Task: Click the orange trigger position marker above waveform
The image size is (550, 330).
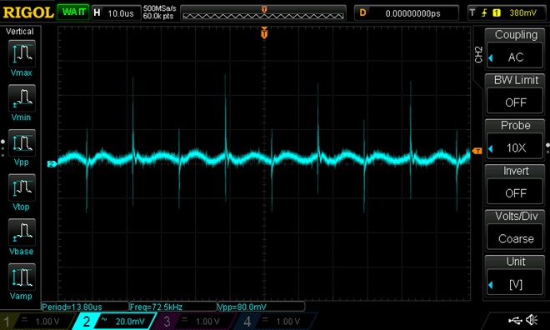Action: pyautogui.click(x=264, y=33)
